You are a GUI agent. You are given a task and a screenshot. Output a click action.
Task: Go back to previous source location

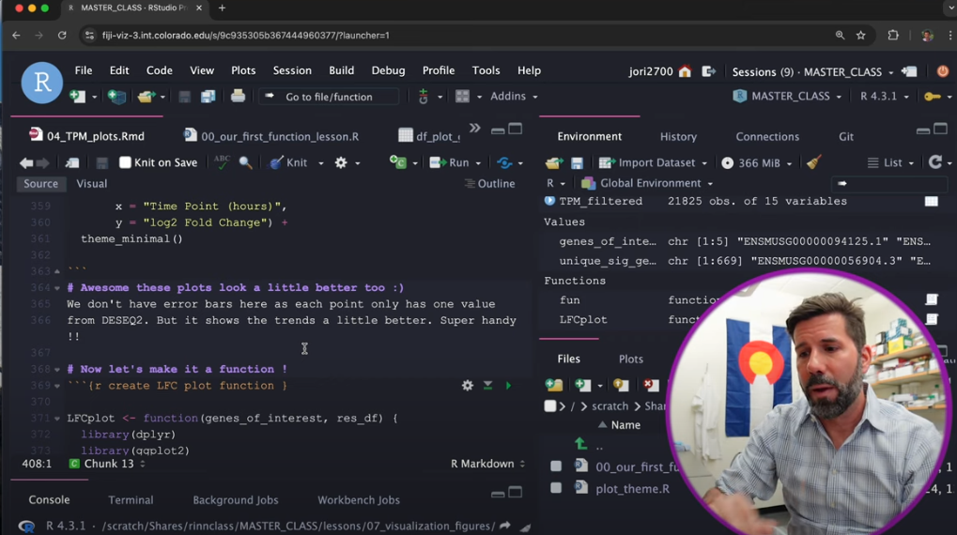[26, 163]
